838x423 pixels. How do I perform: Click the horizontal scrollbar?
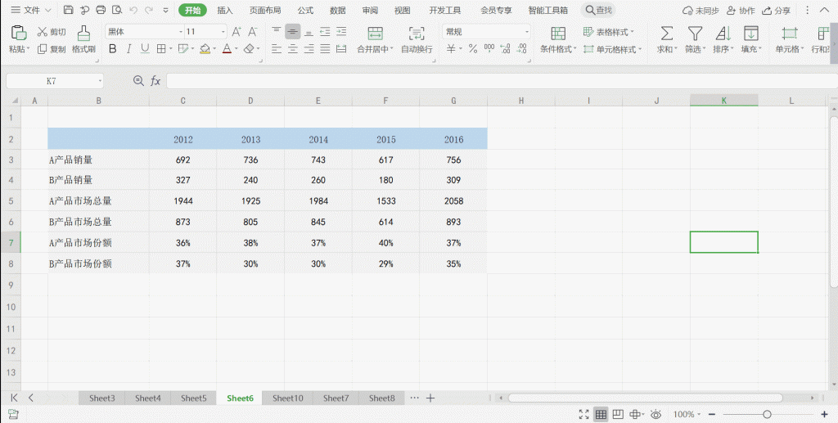click(x=645, y=398)
